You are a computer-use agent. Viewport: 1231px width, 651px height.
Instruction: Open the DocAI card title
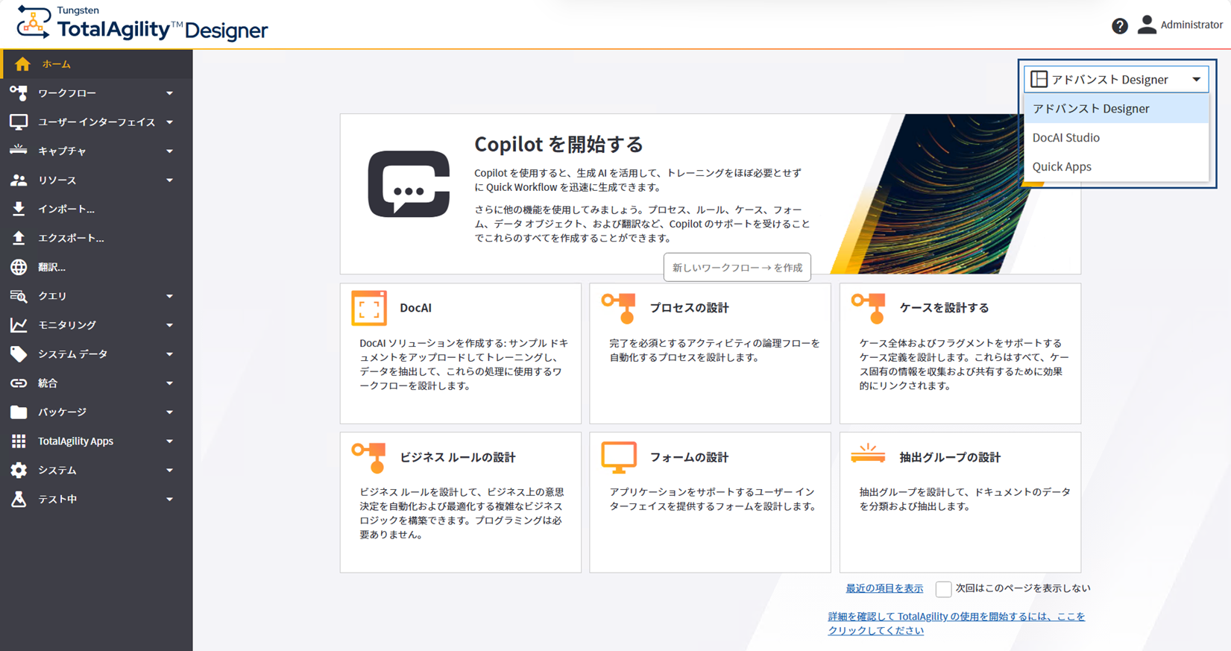point(415,308)
